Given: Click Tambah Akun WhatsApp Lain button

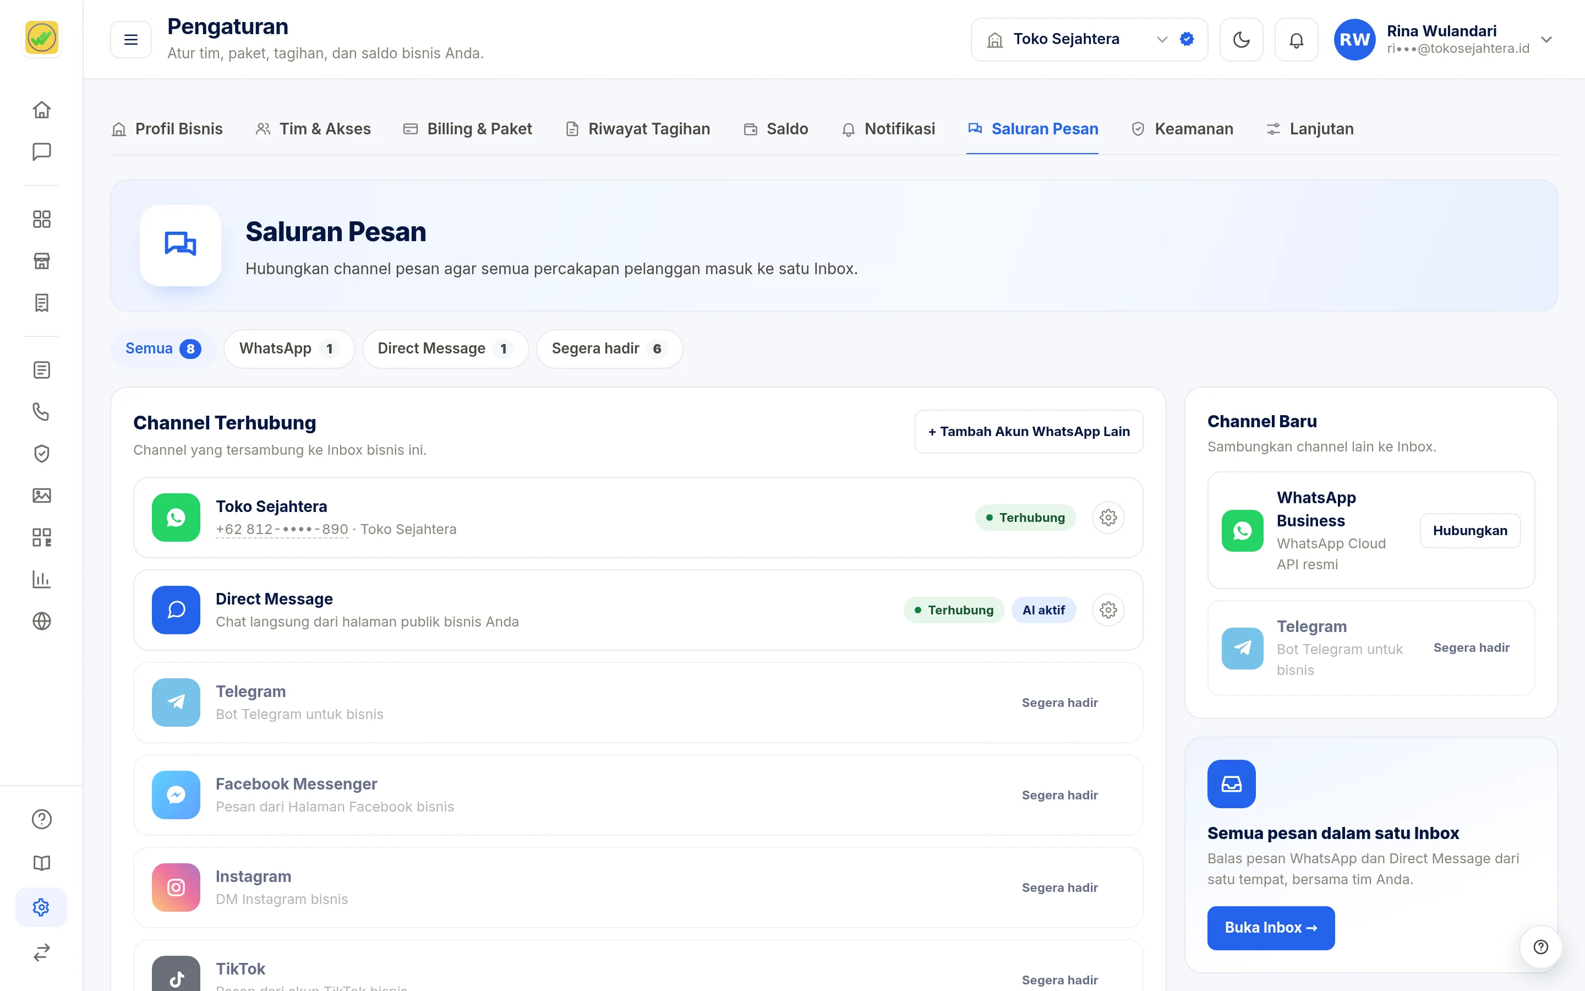Looking at the screenshot, I should tap(1029, 432).
